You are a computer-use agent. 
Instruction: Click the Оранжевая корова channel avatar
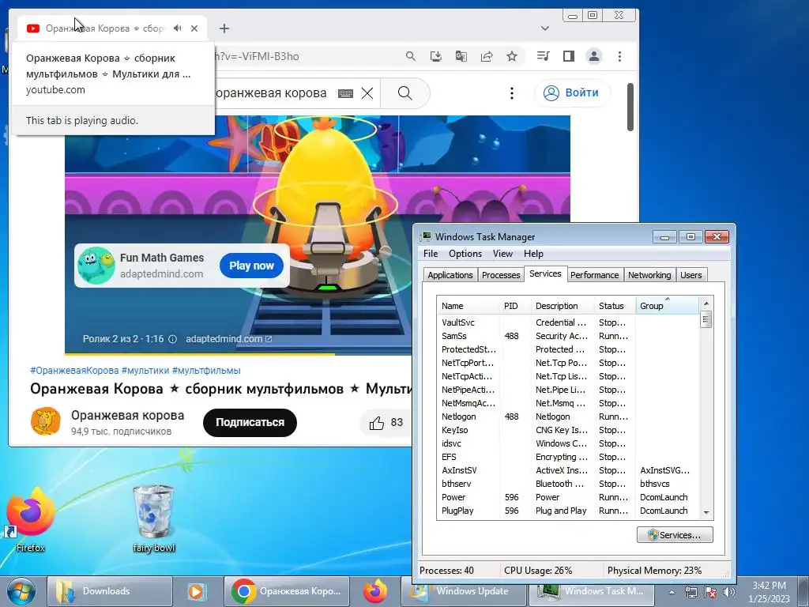45,422
